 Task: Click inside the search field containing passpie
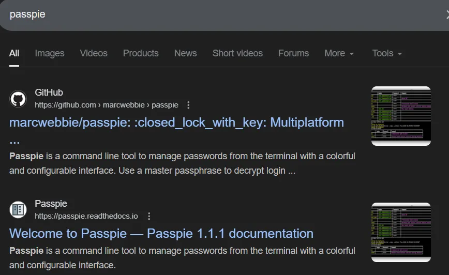[207, 14]
